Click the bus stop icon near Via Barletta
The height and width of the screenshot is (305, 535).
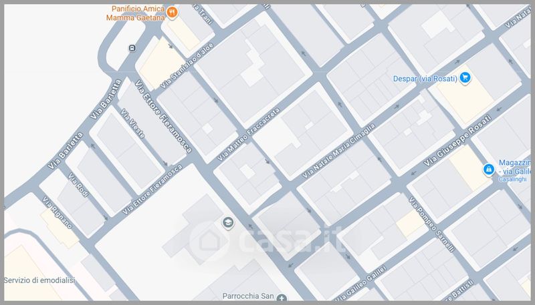132,47
